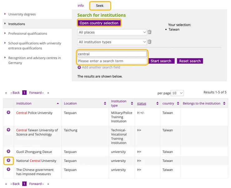
Task: Go Forward to next results page at top
Action: 36,93
